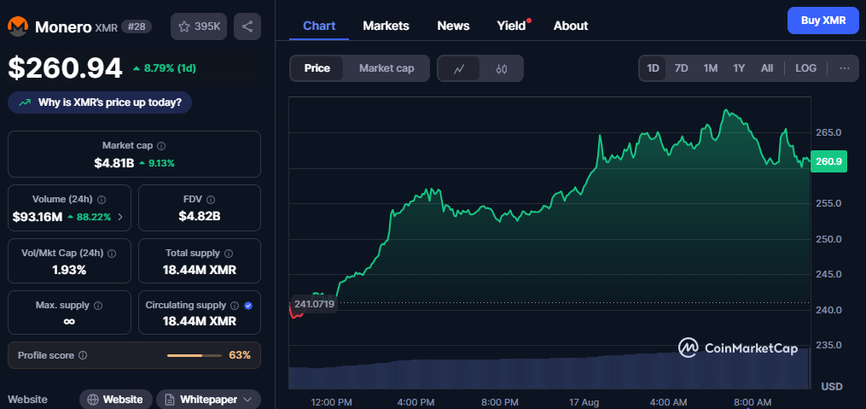Open the share icon button

point(247,26)
